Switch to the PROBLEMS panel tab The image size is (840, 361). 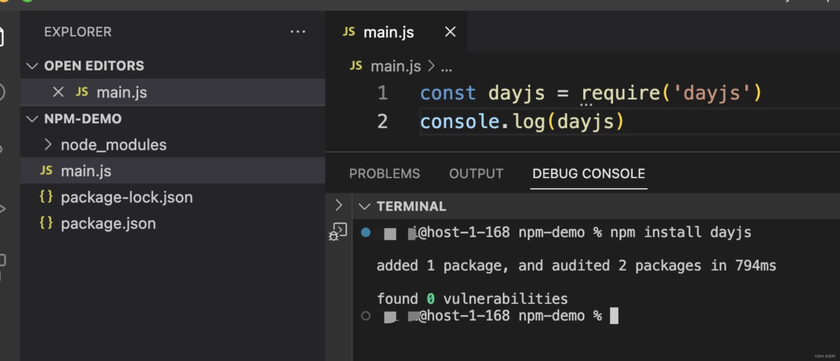click(385, 173)
